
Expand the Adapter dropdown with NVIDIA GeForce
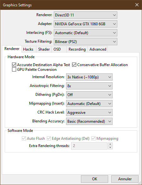85,24
